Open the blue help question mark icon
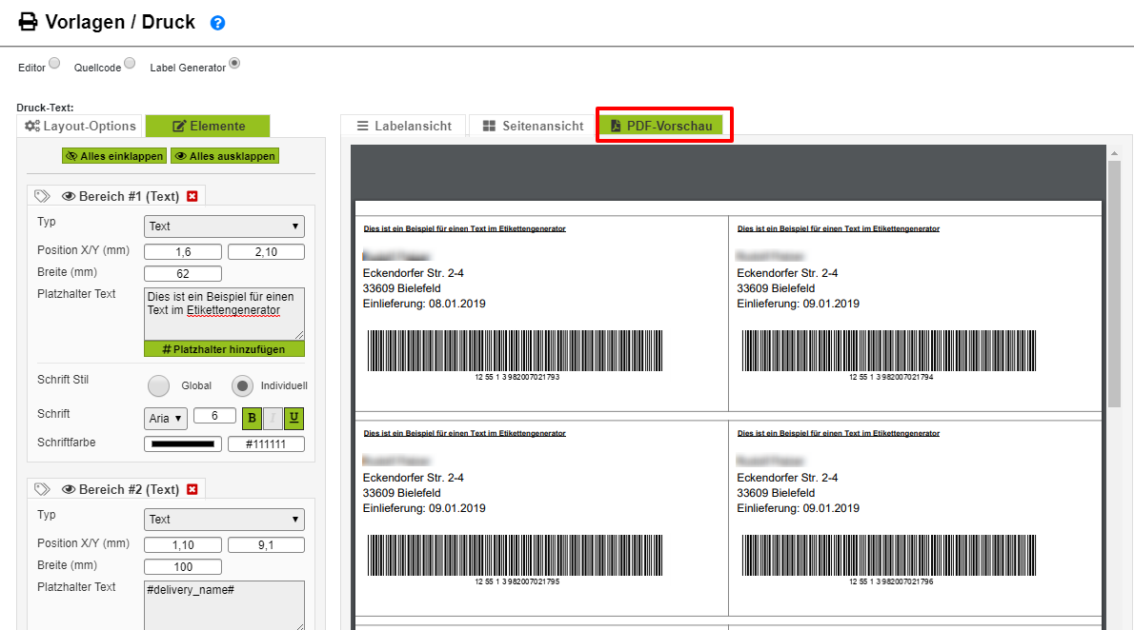The height and width of the screenshot is (630, 1134). tap(217, 23)
